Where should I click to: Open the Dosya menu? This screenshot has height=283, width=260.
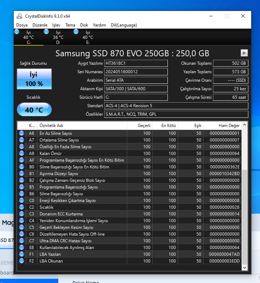coord(22,25)
